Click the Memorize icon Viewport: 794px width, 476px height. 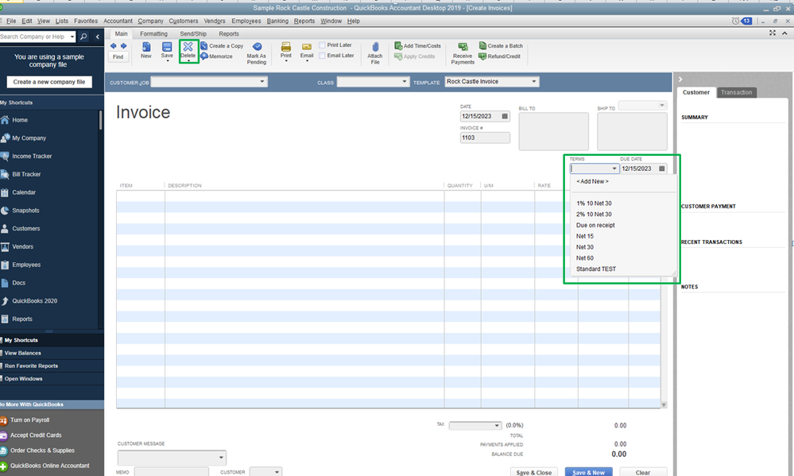pyautogui.click(x=204, y=56)
